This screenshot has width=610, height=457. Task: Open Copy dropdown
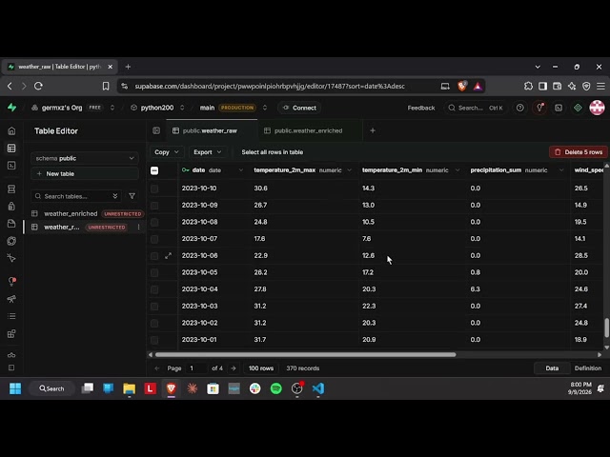pyautogui.click(x=167, y=152)
